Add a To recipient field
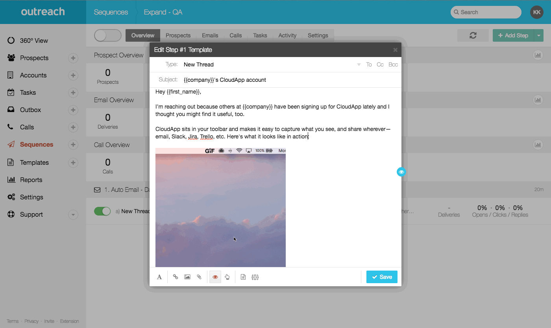The width and height of the screenshot is (551, 328). 369,64
